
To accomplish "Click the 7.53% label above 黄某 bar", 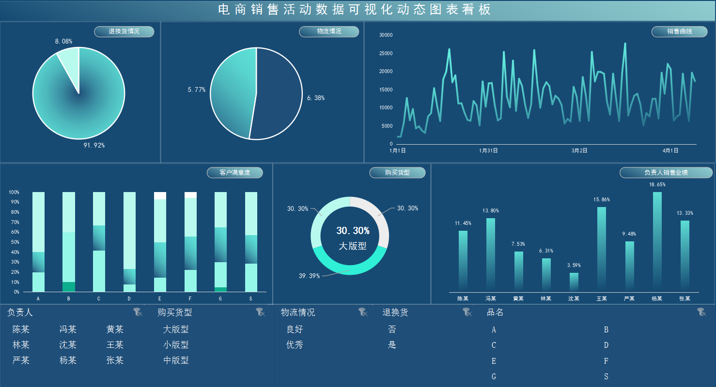I will 518,244.
